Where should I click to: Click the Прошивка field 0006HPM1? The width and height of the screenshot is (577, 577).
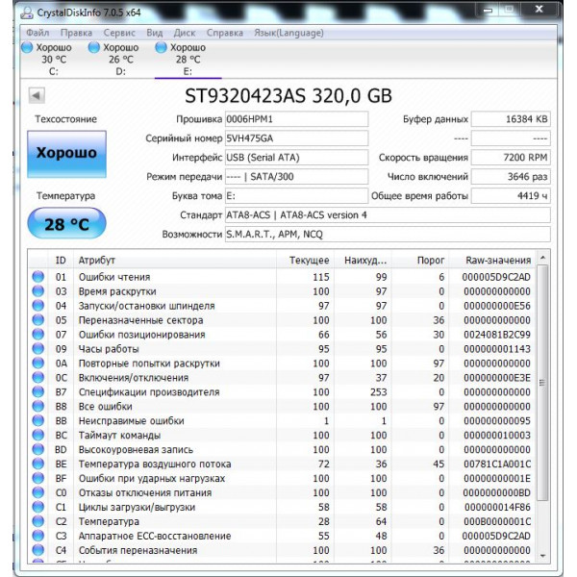(296, 119)
